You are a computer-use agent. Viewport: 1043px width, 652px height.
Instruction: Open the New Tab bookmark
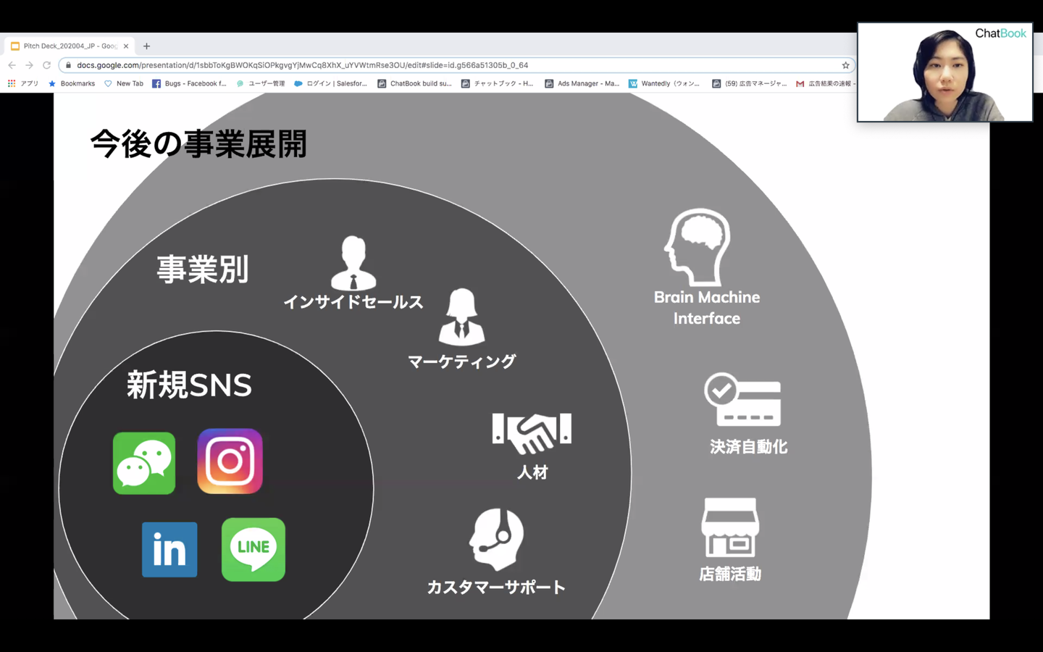coord(124,83)
